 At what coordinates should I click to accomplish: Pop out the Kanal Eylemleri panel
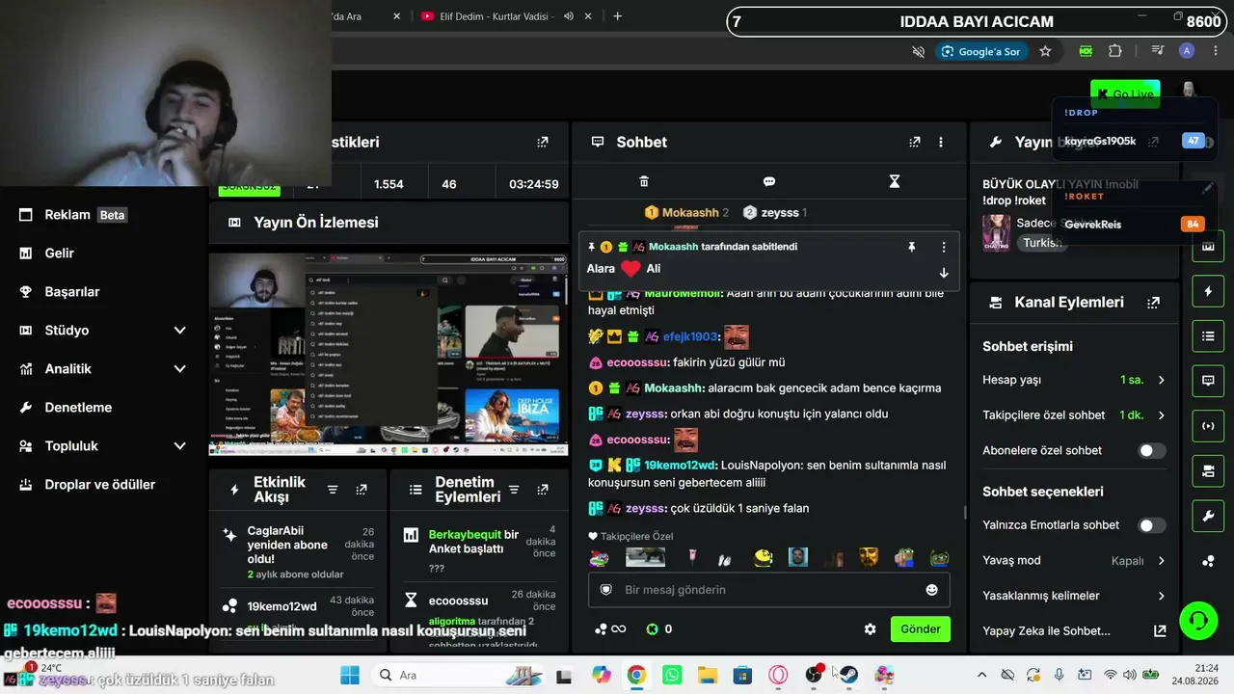tap(1153, 303)
